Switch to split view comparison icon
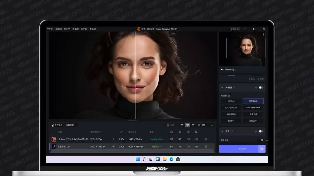 coord(187,125)
